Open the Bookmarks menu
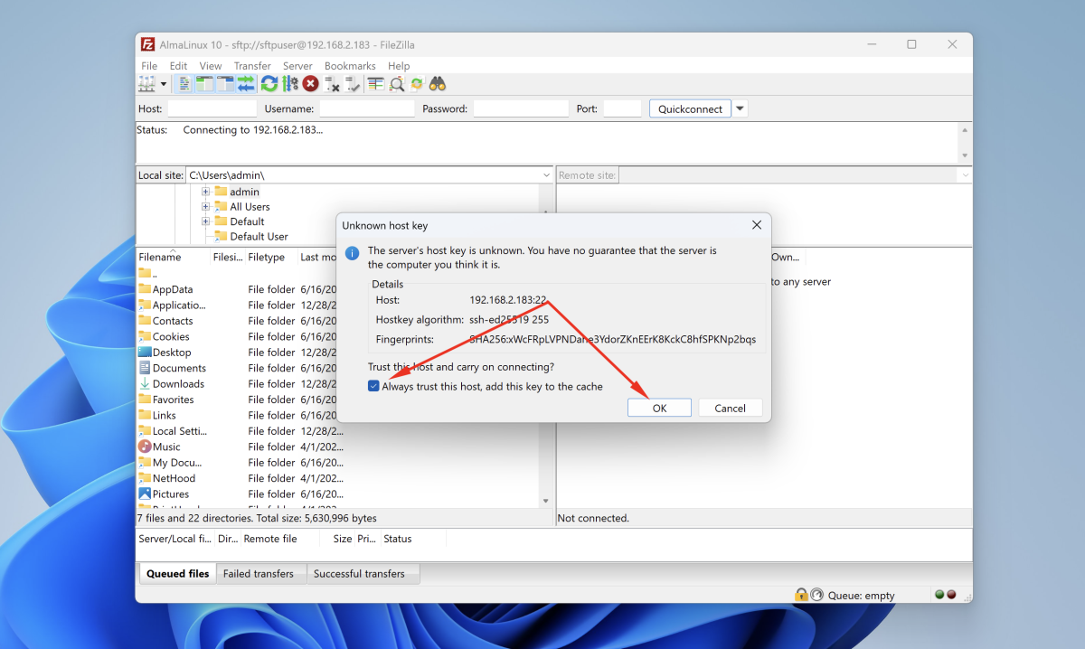Screen dimensions: 1085x649 tap(350, 66)
